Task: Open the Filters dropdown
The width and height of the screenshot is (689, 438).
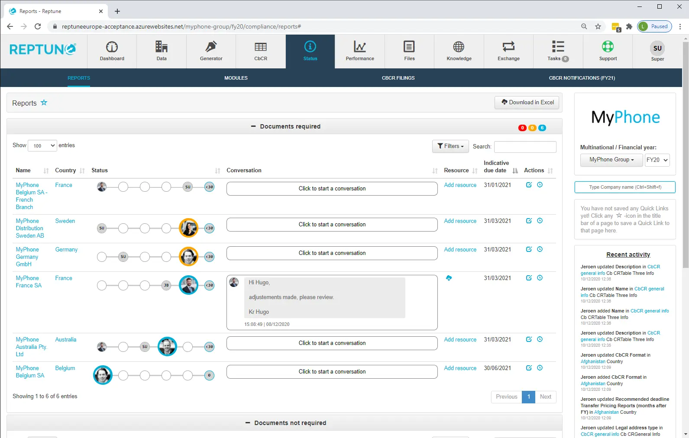Action: click(x=450, y=146)
